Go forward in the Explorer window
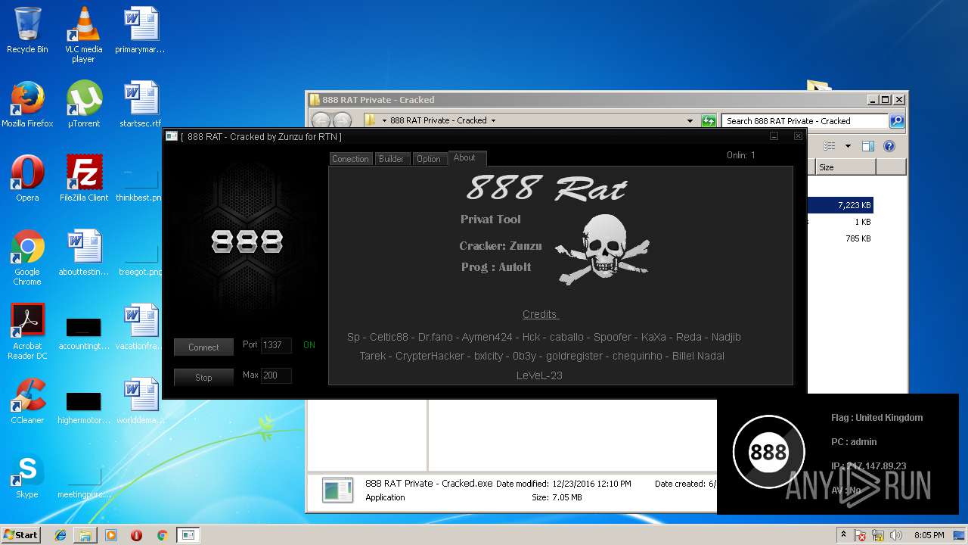Viewport: 968px width, 545px height. coord(342,120)
